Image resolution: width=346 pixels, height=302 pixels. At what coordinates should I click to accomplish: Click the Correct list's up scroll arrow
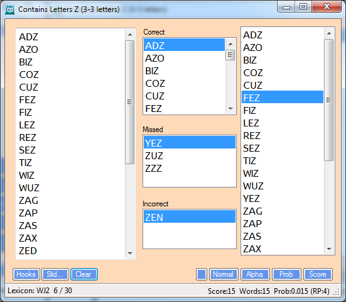coord(230,44)
